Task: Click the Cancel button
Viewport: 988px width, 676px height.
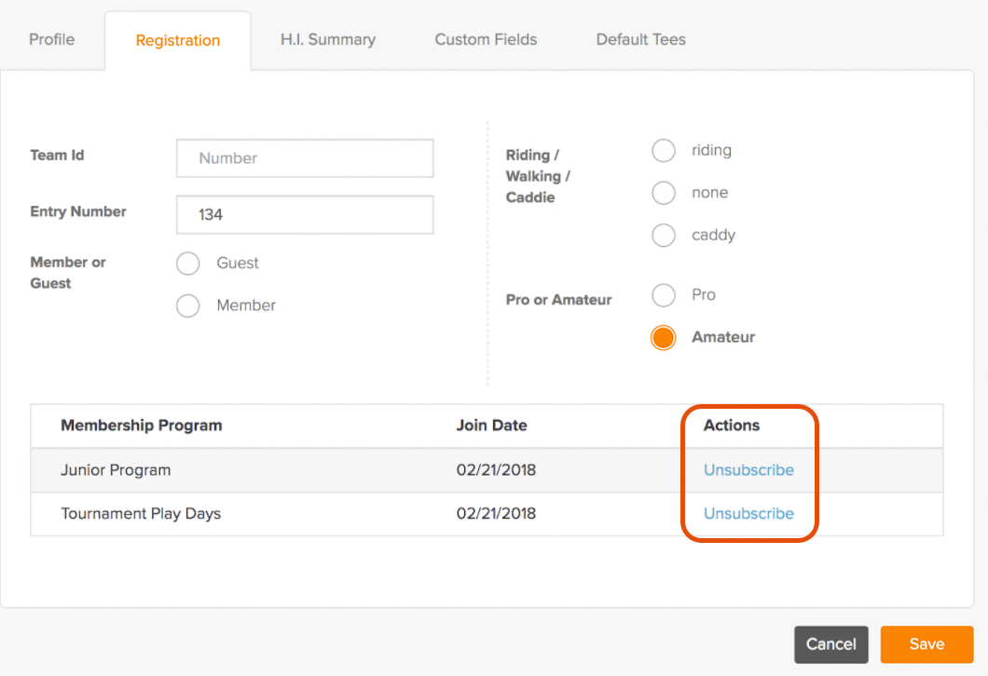Action: click(x=831, y=644)
